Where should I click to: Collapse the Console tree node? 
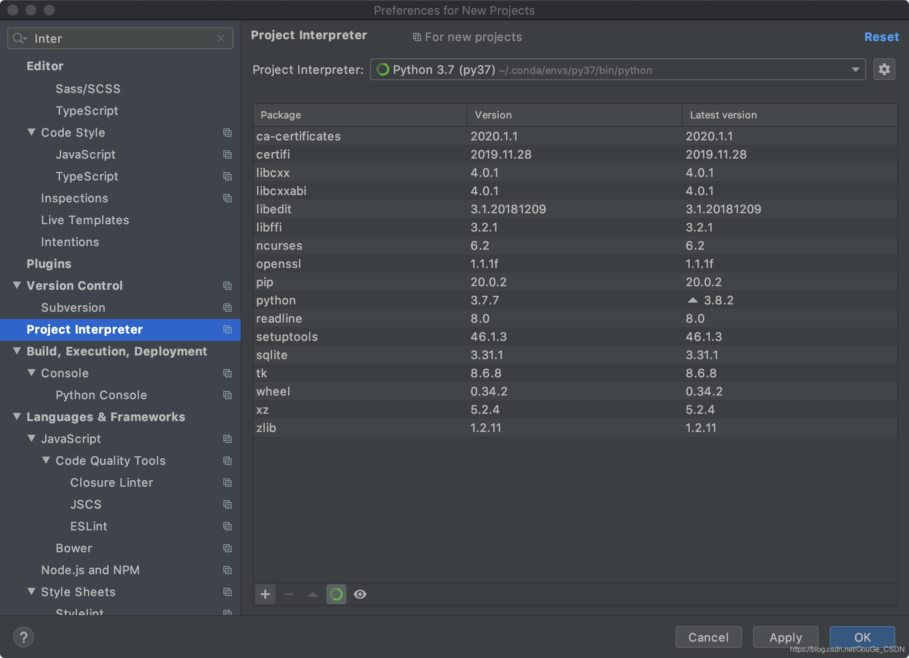tap(31, 373)
